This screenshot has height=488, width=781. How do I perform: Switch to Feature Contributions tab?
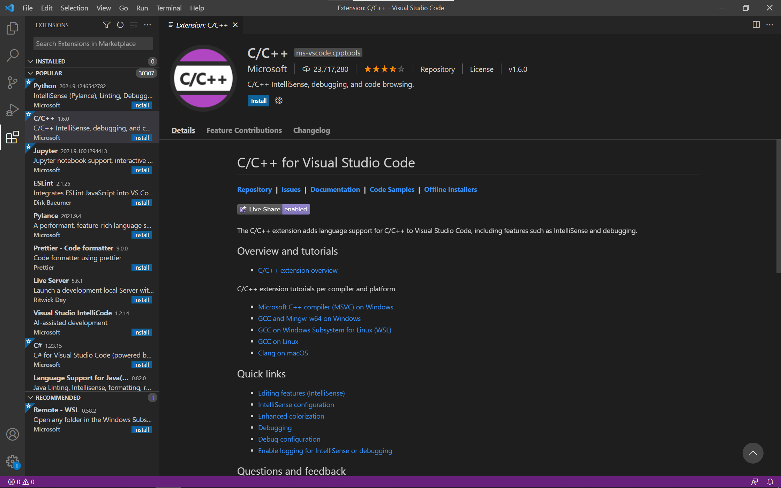pyautogui.click(x=244, y=130)
